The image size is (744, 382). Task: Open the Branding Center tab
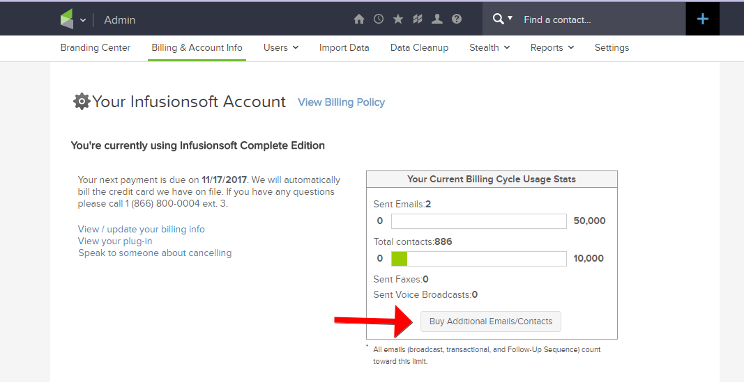96,47
